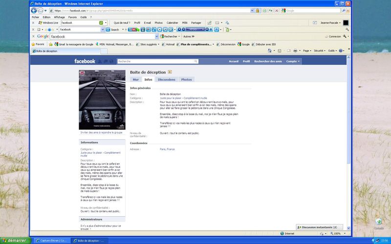The width and height of the screenshot is (391, 244).
Task: Click the red Stop loading icon
Action: 277,10
